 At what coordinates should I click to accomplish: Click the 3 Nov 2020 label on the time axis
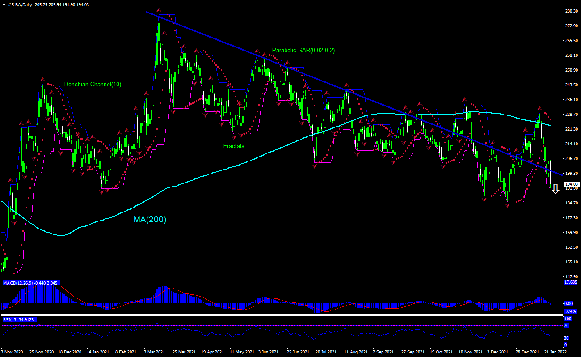(x=12, y=352)
